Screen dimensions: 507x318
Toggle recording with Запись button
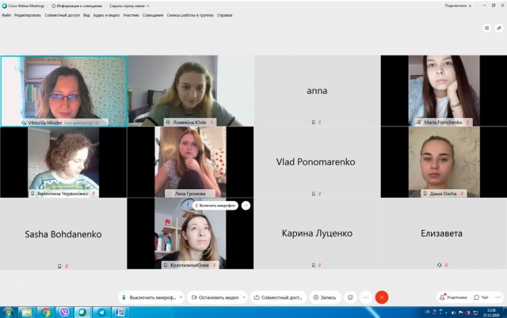point(325,297)
